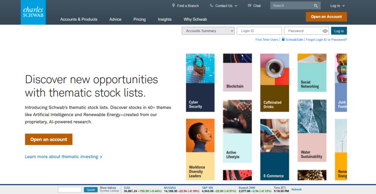The image size is (376, 194).
Task: Click the S&P 500 index label
Action: [x=207, y=188]
